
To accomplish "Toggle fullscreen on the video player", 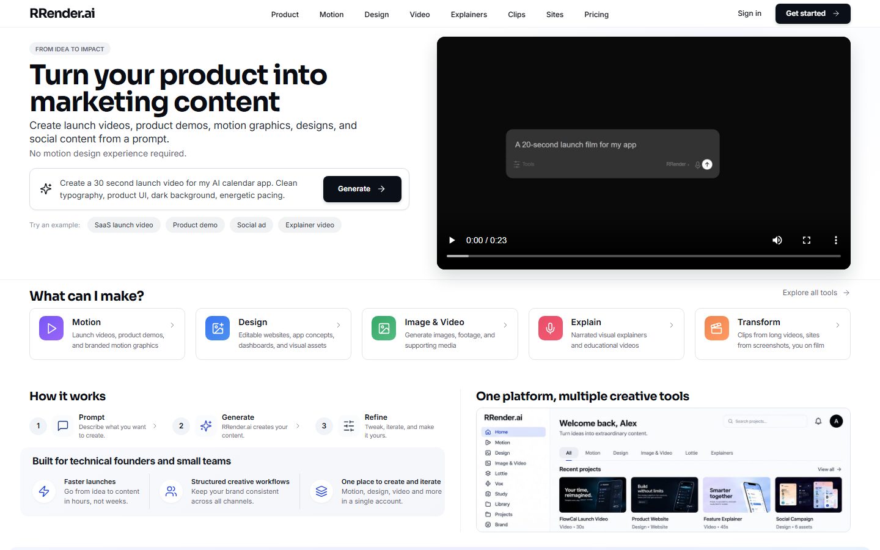I will pyautogui.click(x=807, y=240).
